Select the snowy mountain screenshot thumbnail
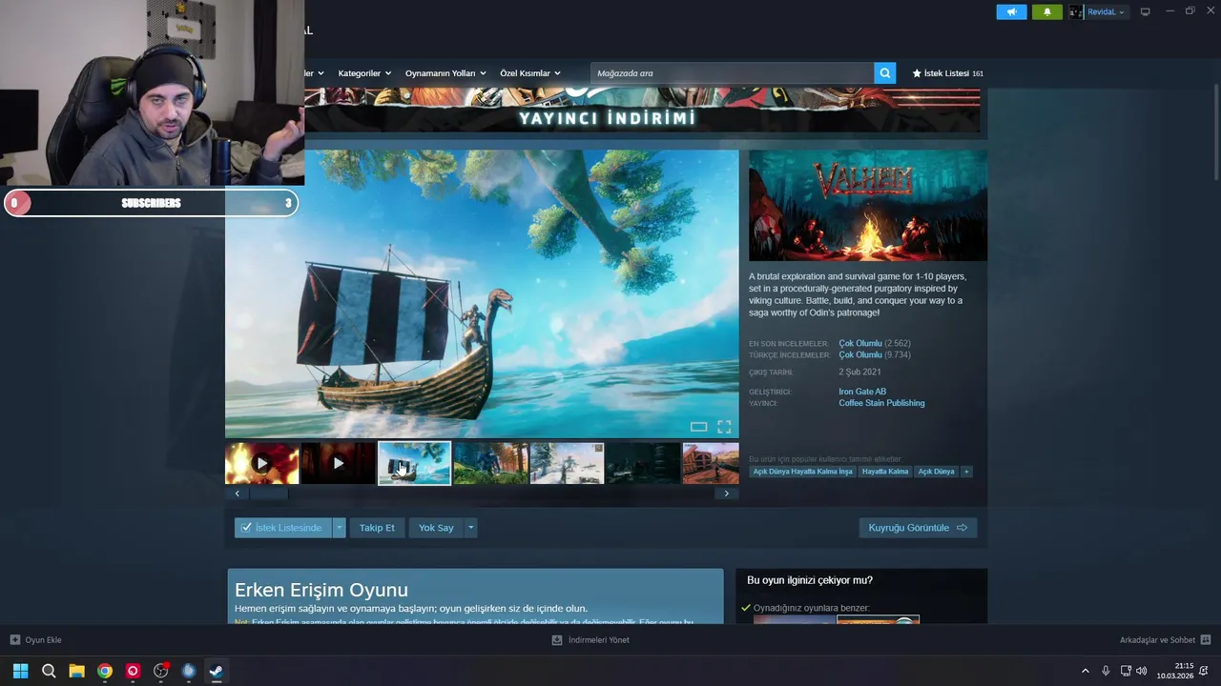Viewport: 1221px width, 686px height. pos(567,463)
